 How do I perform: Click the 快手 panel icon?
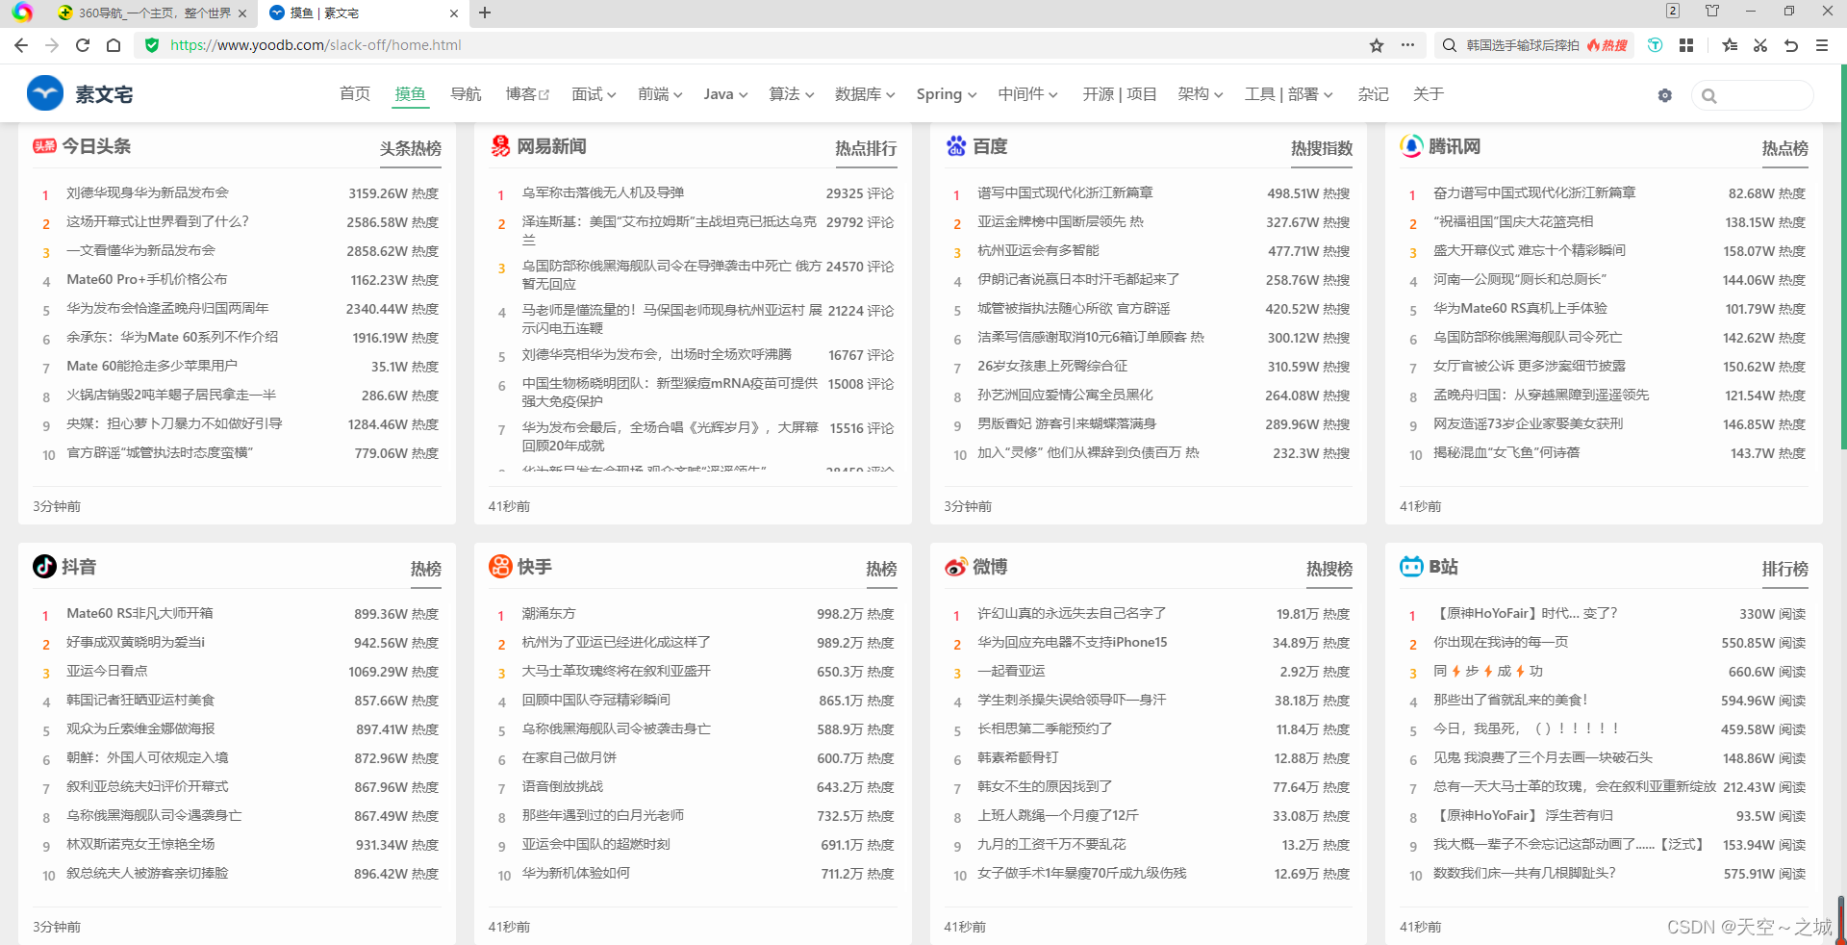point(500,567)
